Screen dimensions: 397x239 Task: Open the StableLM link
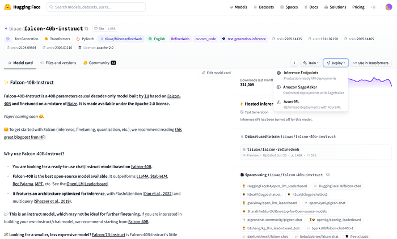tap(158, 176)
